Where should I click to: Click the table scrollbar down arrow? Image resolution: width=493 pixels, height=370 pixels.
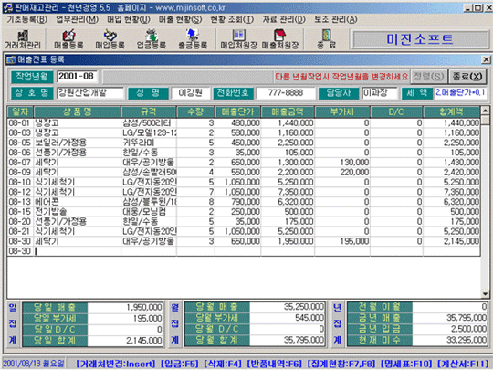pos(485,294)
